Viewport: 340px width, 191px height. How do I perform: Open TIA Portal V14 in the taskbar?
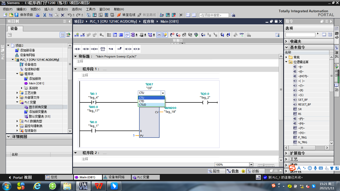point(83,186)
